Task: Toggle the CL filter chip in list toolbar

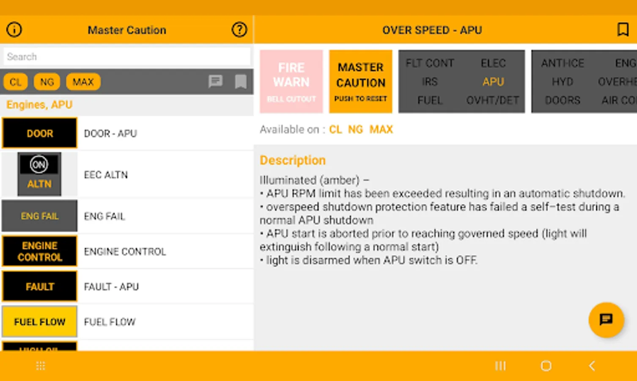Action: click(16, 82)
